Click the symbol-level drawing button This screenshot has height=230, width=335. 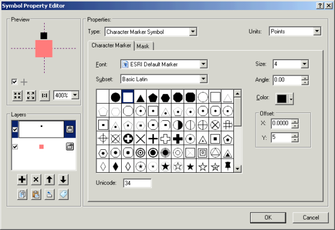pyautogui.click(x=50, y=194)
